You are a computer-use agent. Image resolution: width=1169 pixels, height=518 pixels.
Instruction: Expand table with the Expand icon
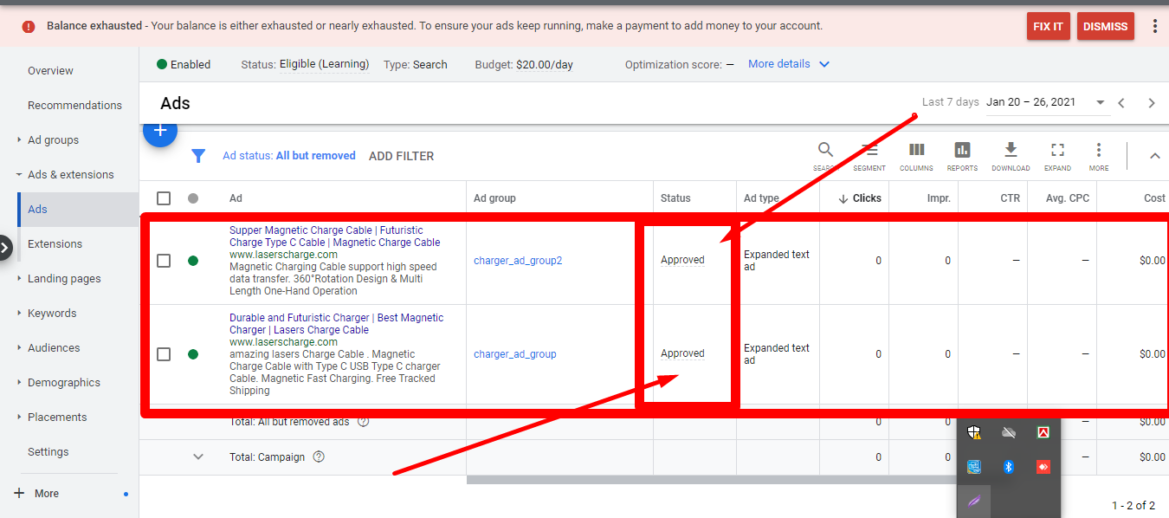click(1057, 151)
